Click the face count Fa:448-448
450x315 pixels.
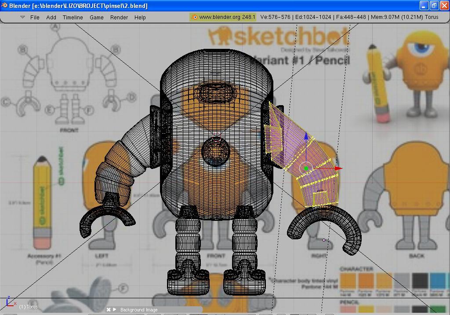351,17
